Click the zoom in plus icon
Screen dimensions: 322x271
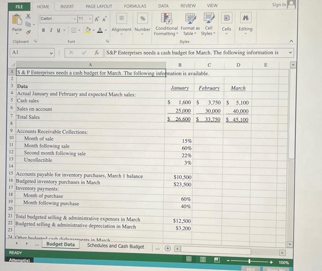[271, 262]
